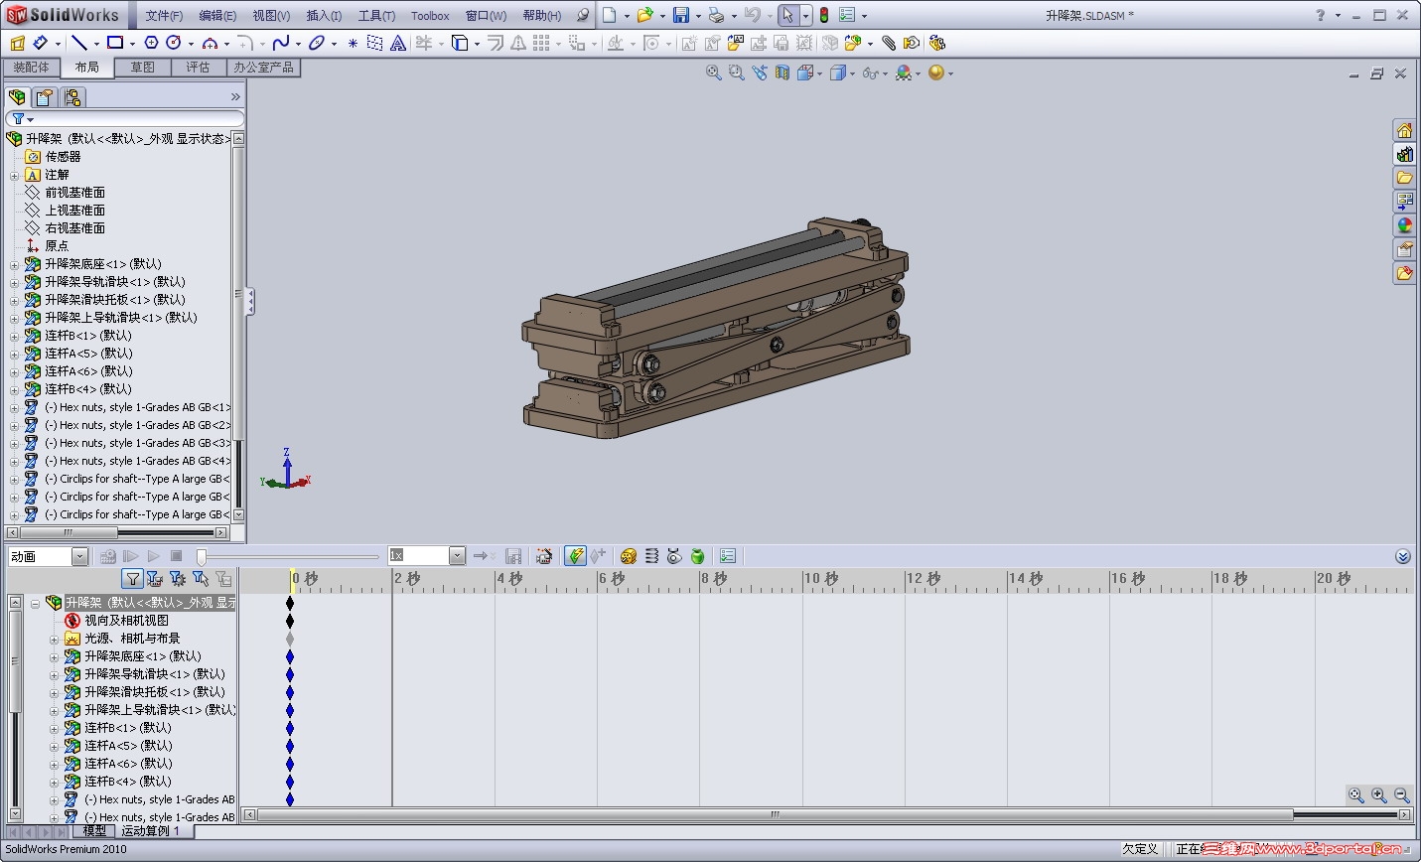Switch to the 模型 bottom tab

pos(94,831)
